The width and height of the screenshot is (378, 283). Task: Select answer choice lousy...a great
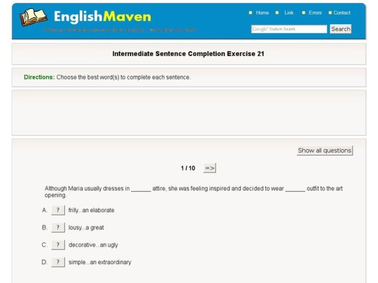tap(87, 227)
